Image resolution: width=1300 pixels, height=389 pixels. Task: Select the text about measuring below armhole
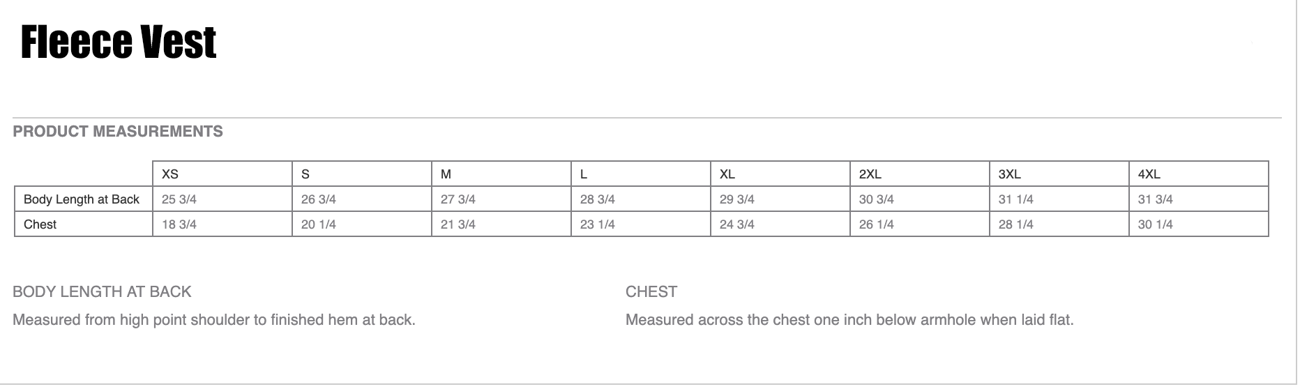tap(849, 320)
